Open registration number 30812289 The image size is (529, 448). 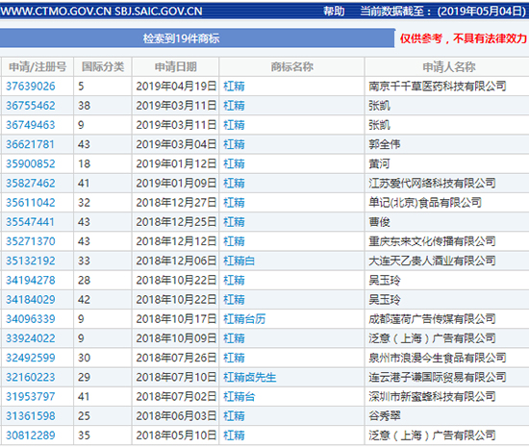31,436
